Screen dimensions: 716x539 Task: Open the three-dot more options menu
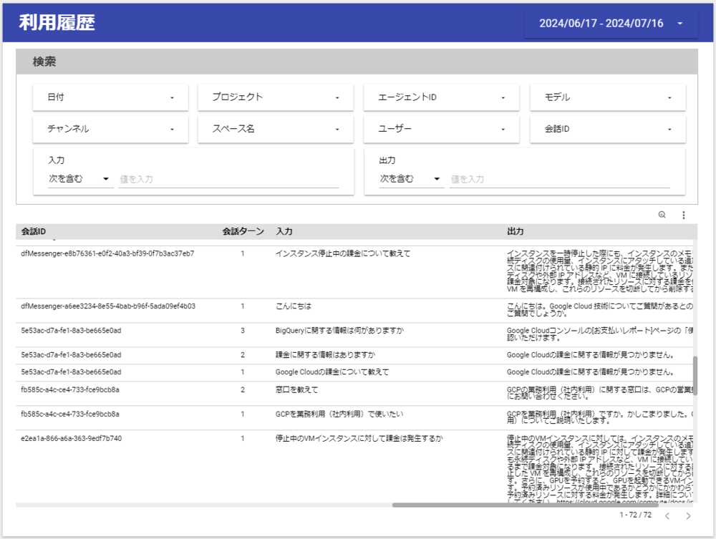pyautogui.click(x=683, y=215)
